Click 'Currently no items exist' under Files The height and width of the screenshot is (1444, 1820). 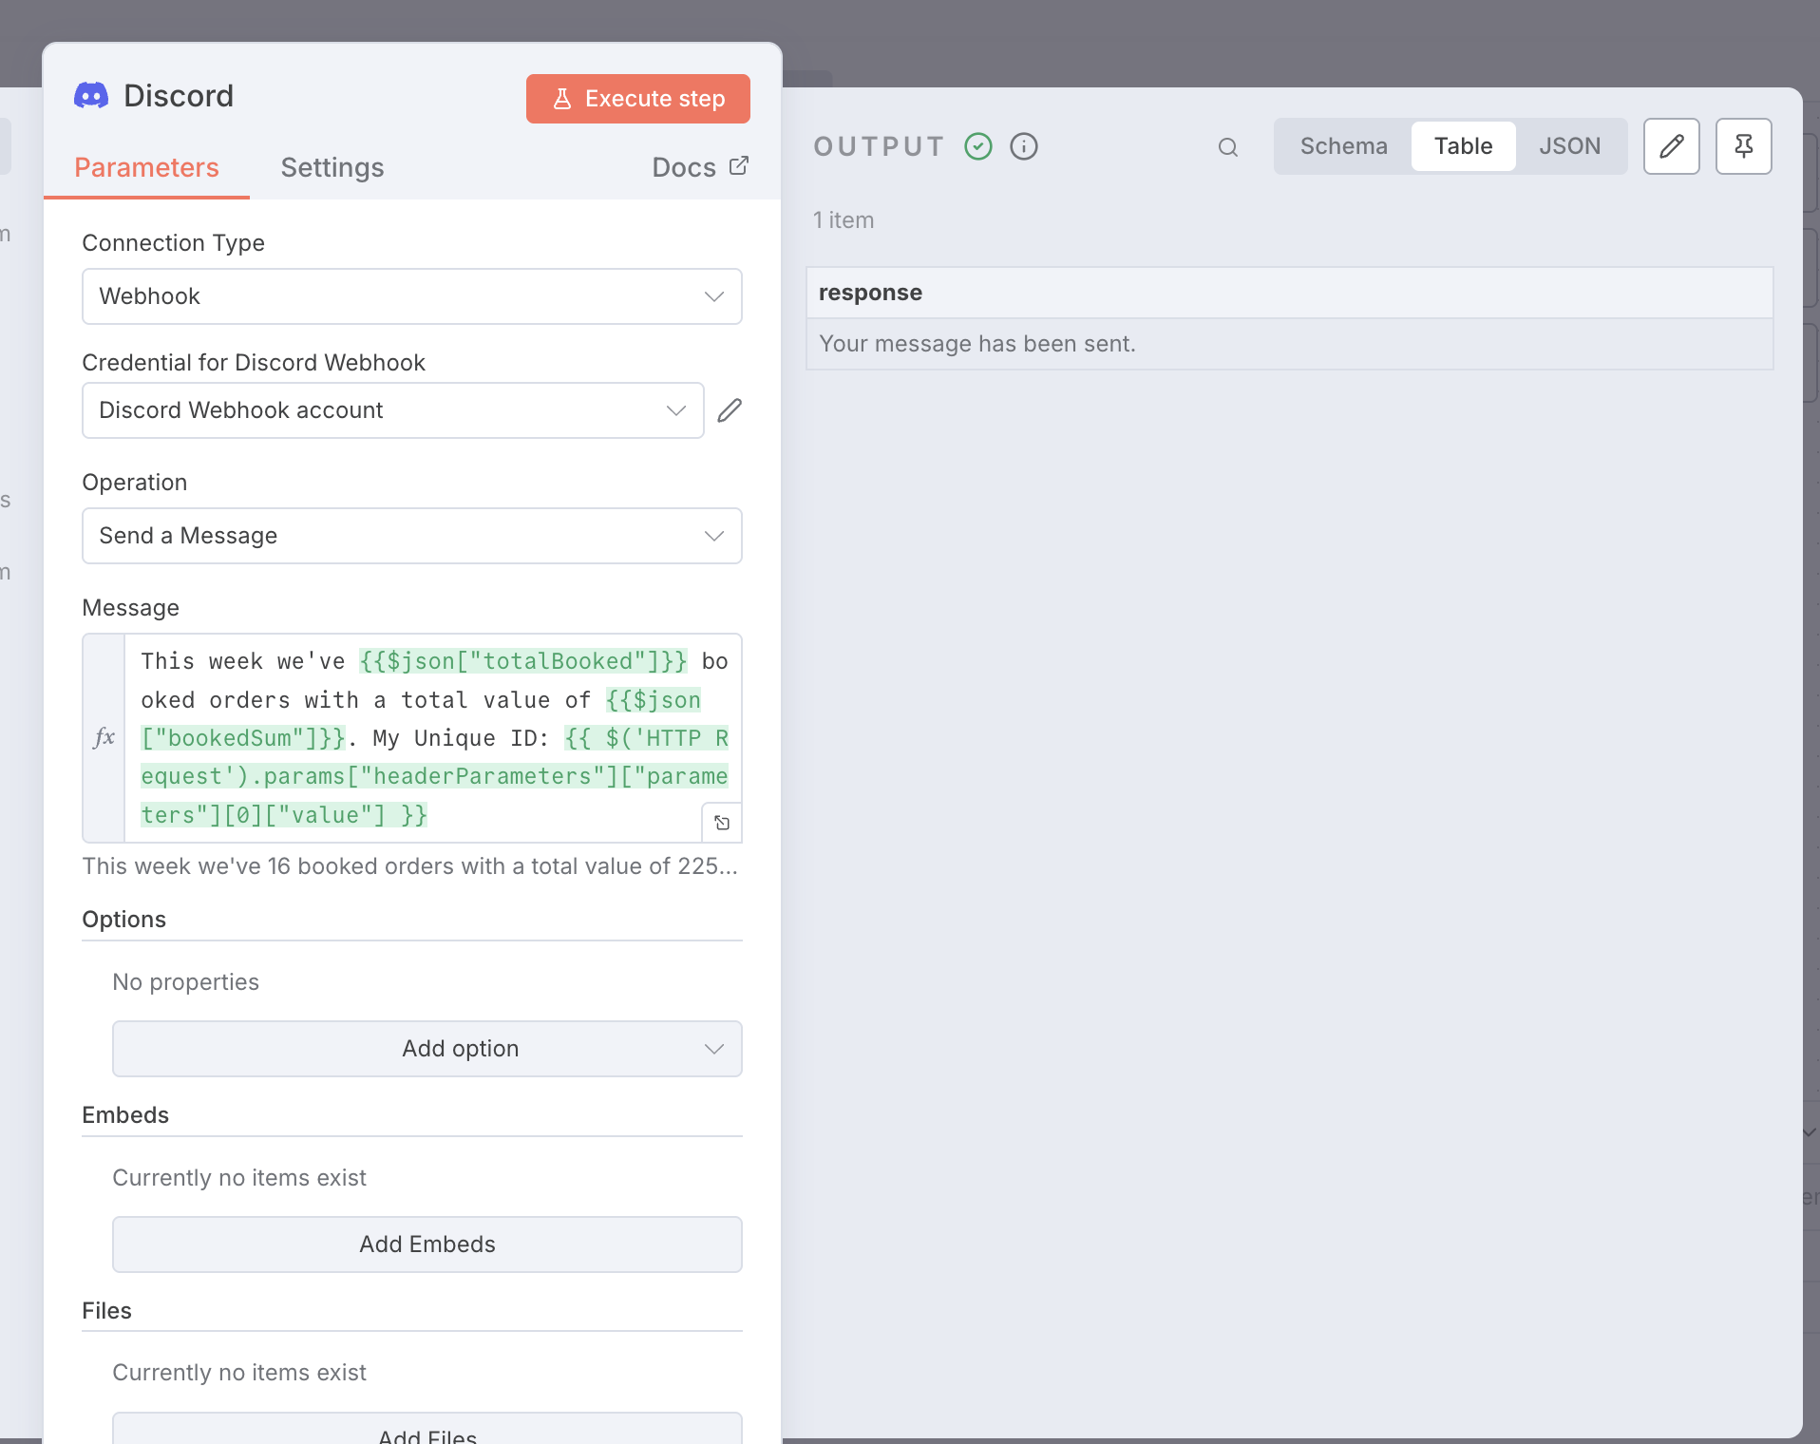[x=239, y=1373]
